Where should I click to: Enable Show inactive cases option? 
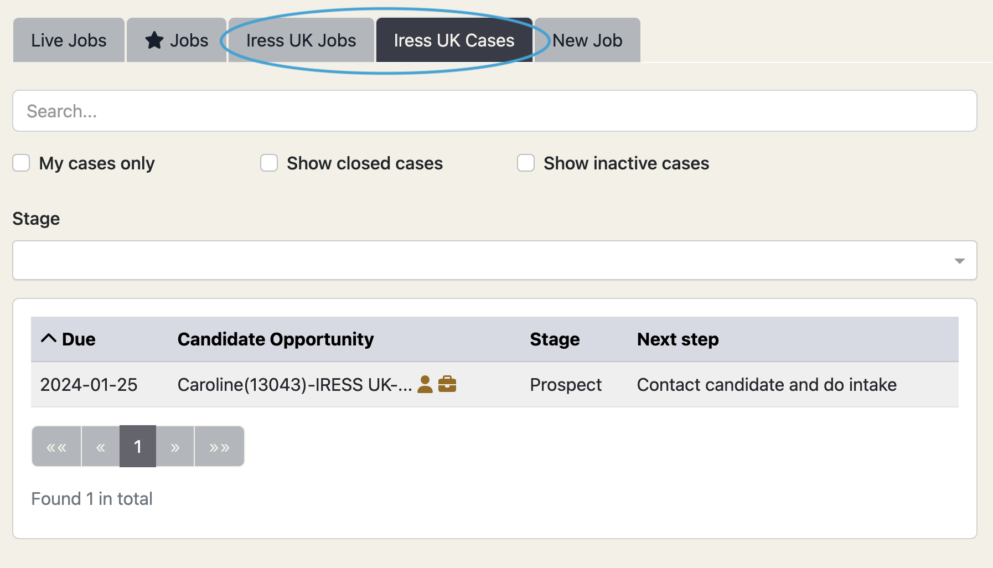pyautogui.click(x=525, y=163)
